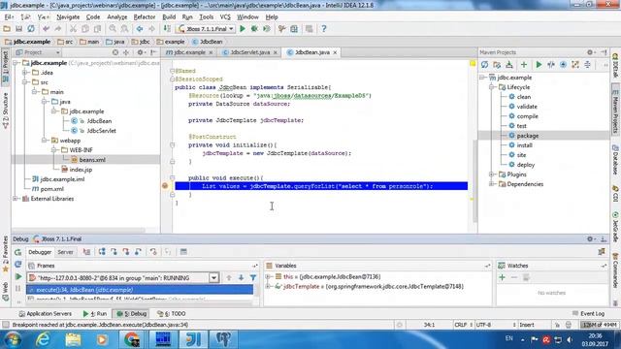Open the 6: TODO tool window button
The image size is (621, 349).
coord(172,313)
